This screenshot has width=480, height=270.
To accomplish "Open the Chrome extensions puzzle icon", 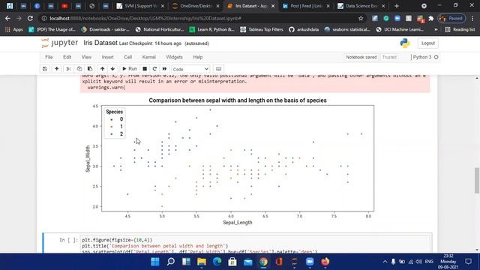I will click(x=431, y=18).
